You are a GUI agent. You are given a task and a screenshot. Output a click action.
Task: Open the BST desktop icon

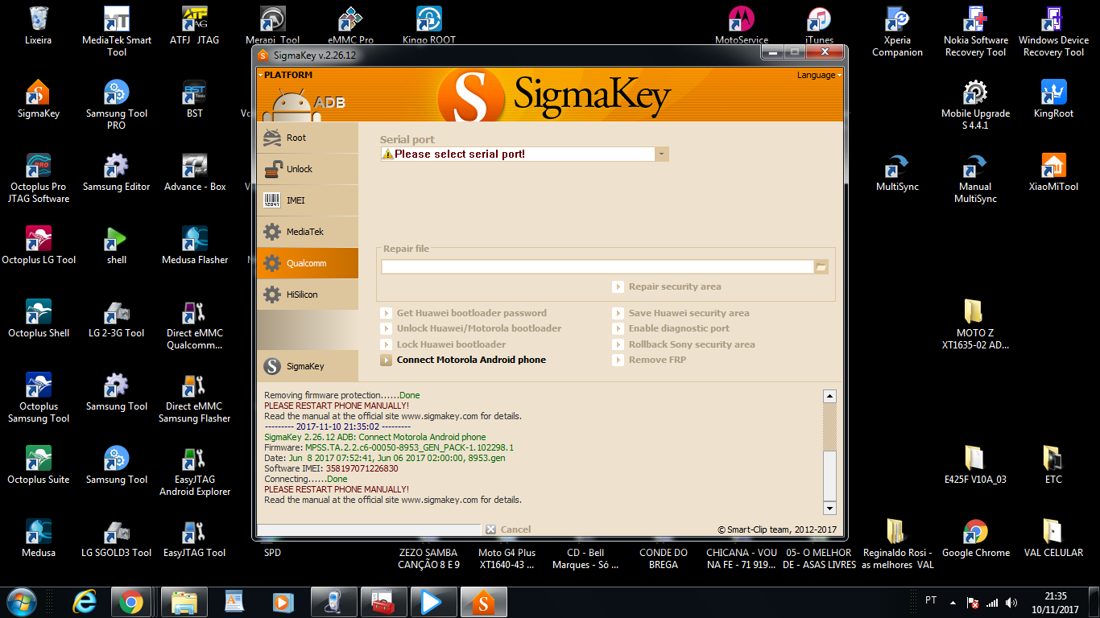[x=195, y=100]
